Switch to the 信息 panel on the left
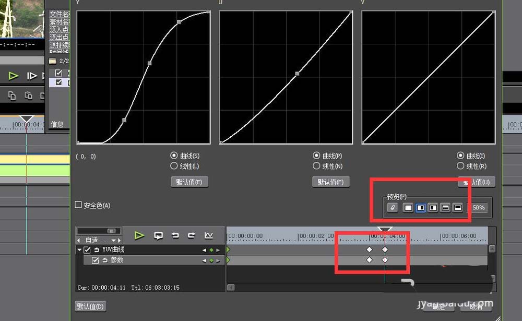This screenshot has height=321, width=522. click(x=57, y=124)
